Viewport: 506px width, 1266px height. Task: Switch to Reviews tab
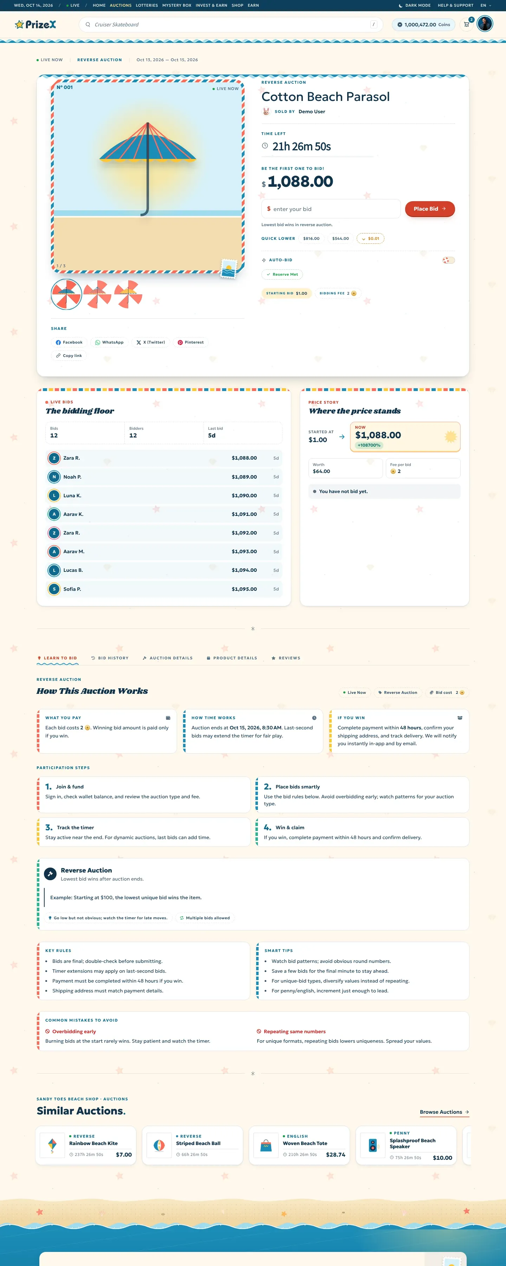pyautogui.click(x=286, y=658)
